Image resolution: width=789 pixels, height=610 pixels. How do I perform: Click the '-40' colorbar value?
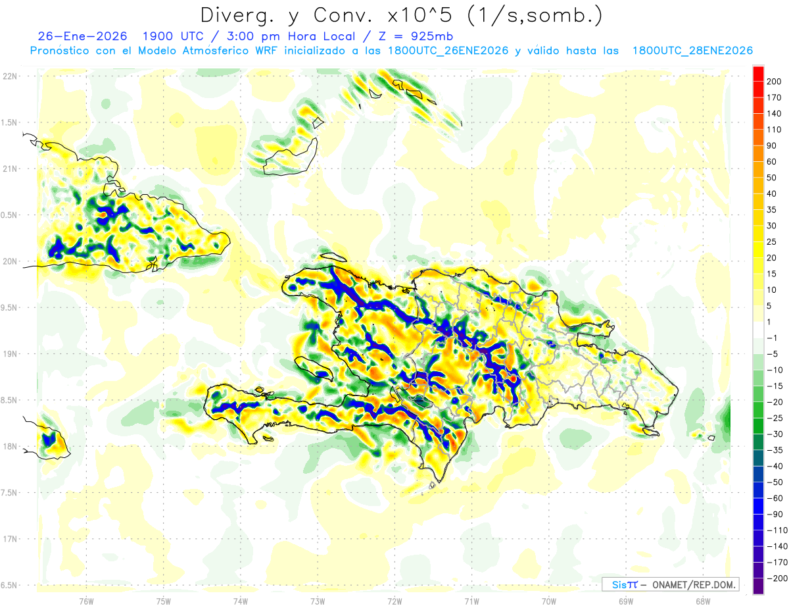tap(775, 467)
